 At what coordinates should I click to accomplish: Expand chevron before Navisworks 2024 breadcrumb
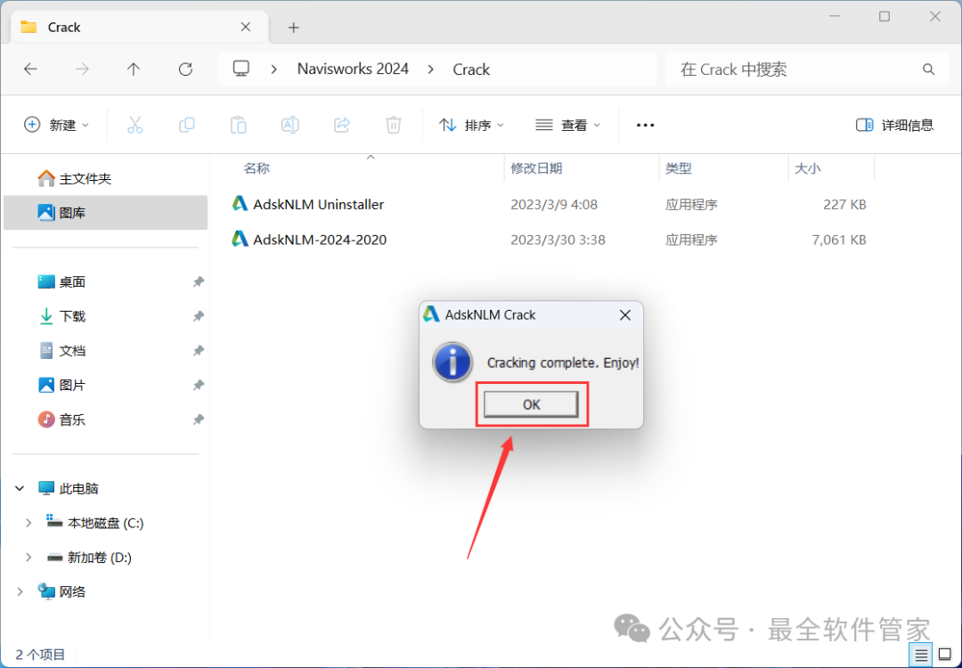pyautogui.click(x=274, y=69)
